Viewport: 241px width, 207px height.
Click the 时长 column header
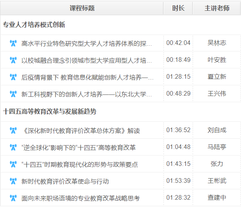pyautogui.click(x=178, y=8)
